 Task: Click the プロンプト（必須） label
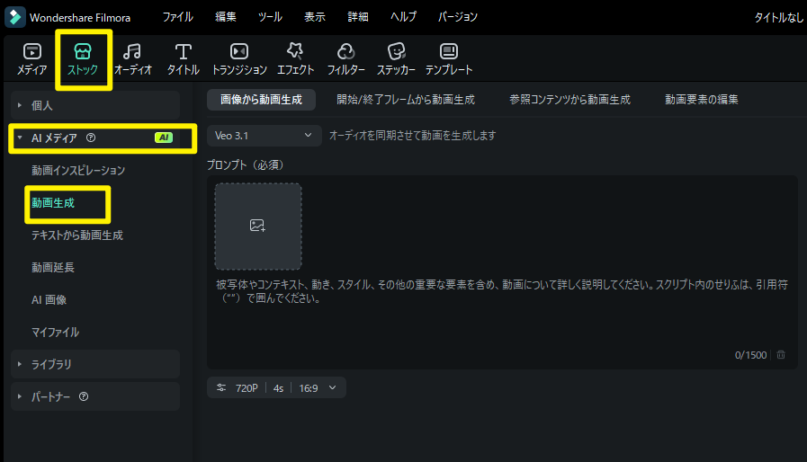pyautogui.click(x=245, y=164)
